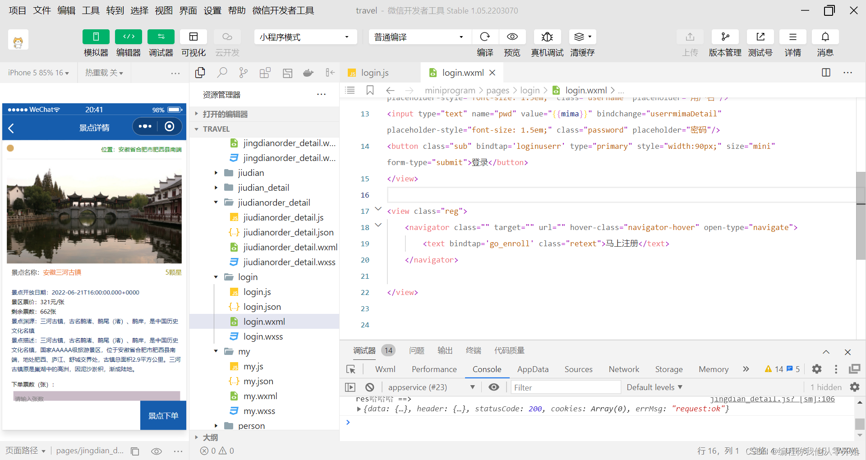Tap the back arrow in simulator header
This screenshot has width=866, height=460.
tap(11, 128)
